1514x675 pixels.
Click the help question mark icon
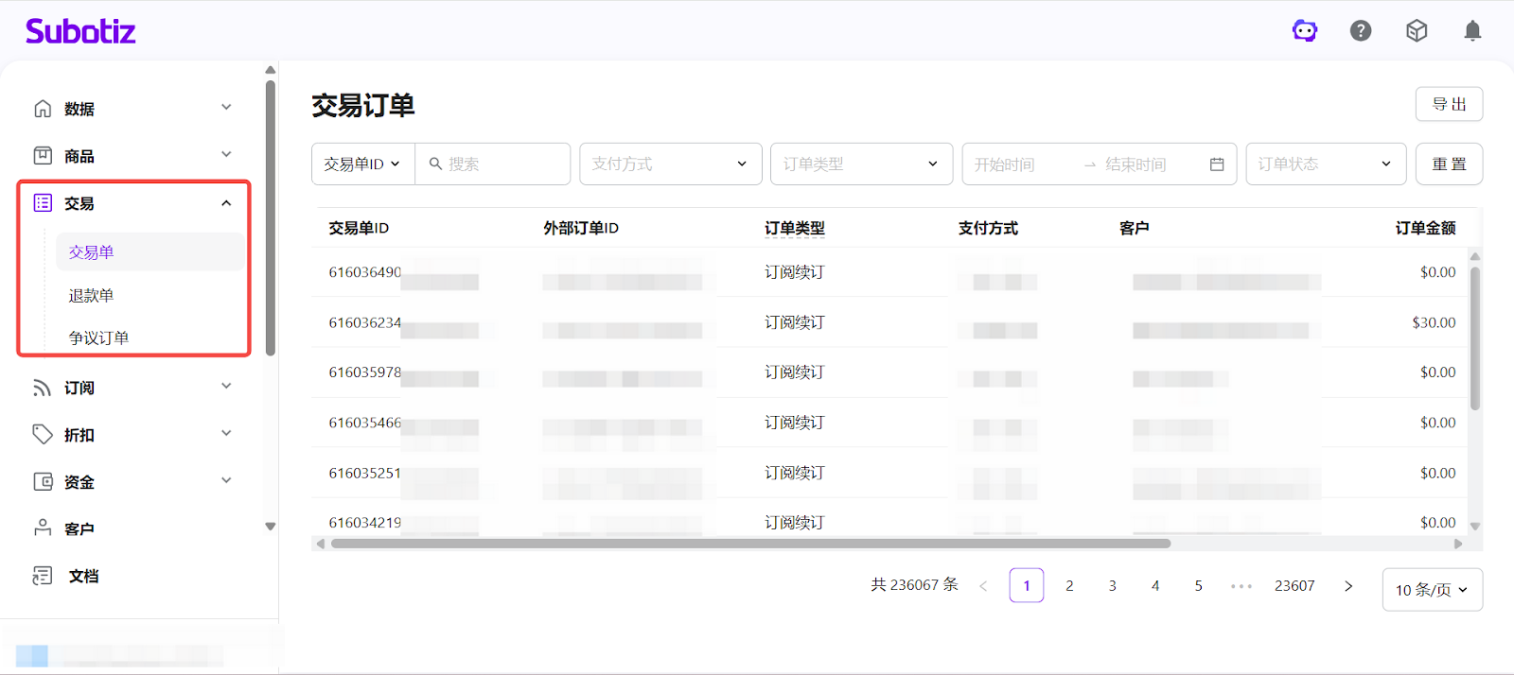pos(1361,31)
